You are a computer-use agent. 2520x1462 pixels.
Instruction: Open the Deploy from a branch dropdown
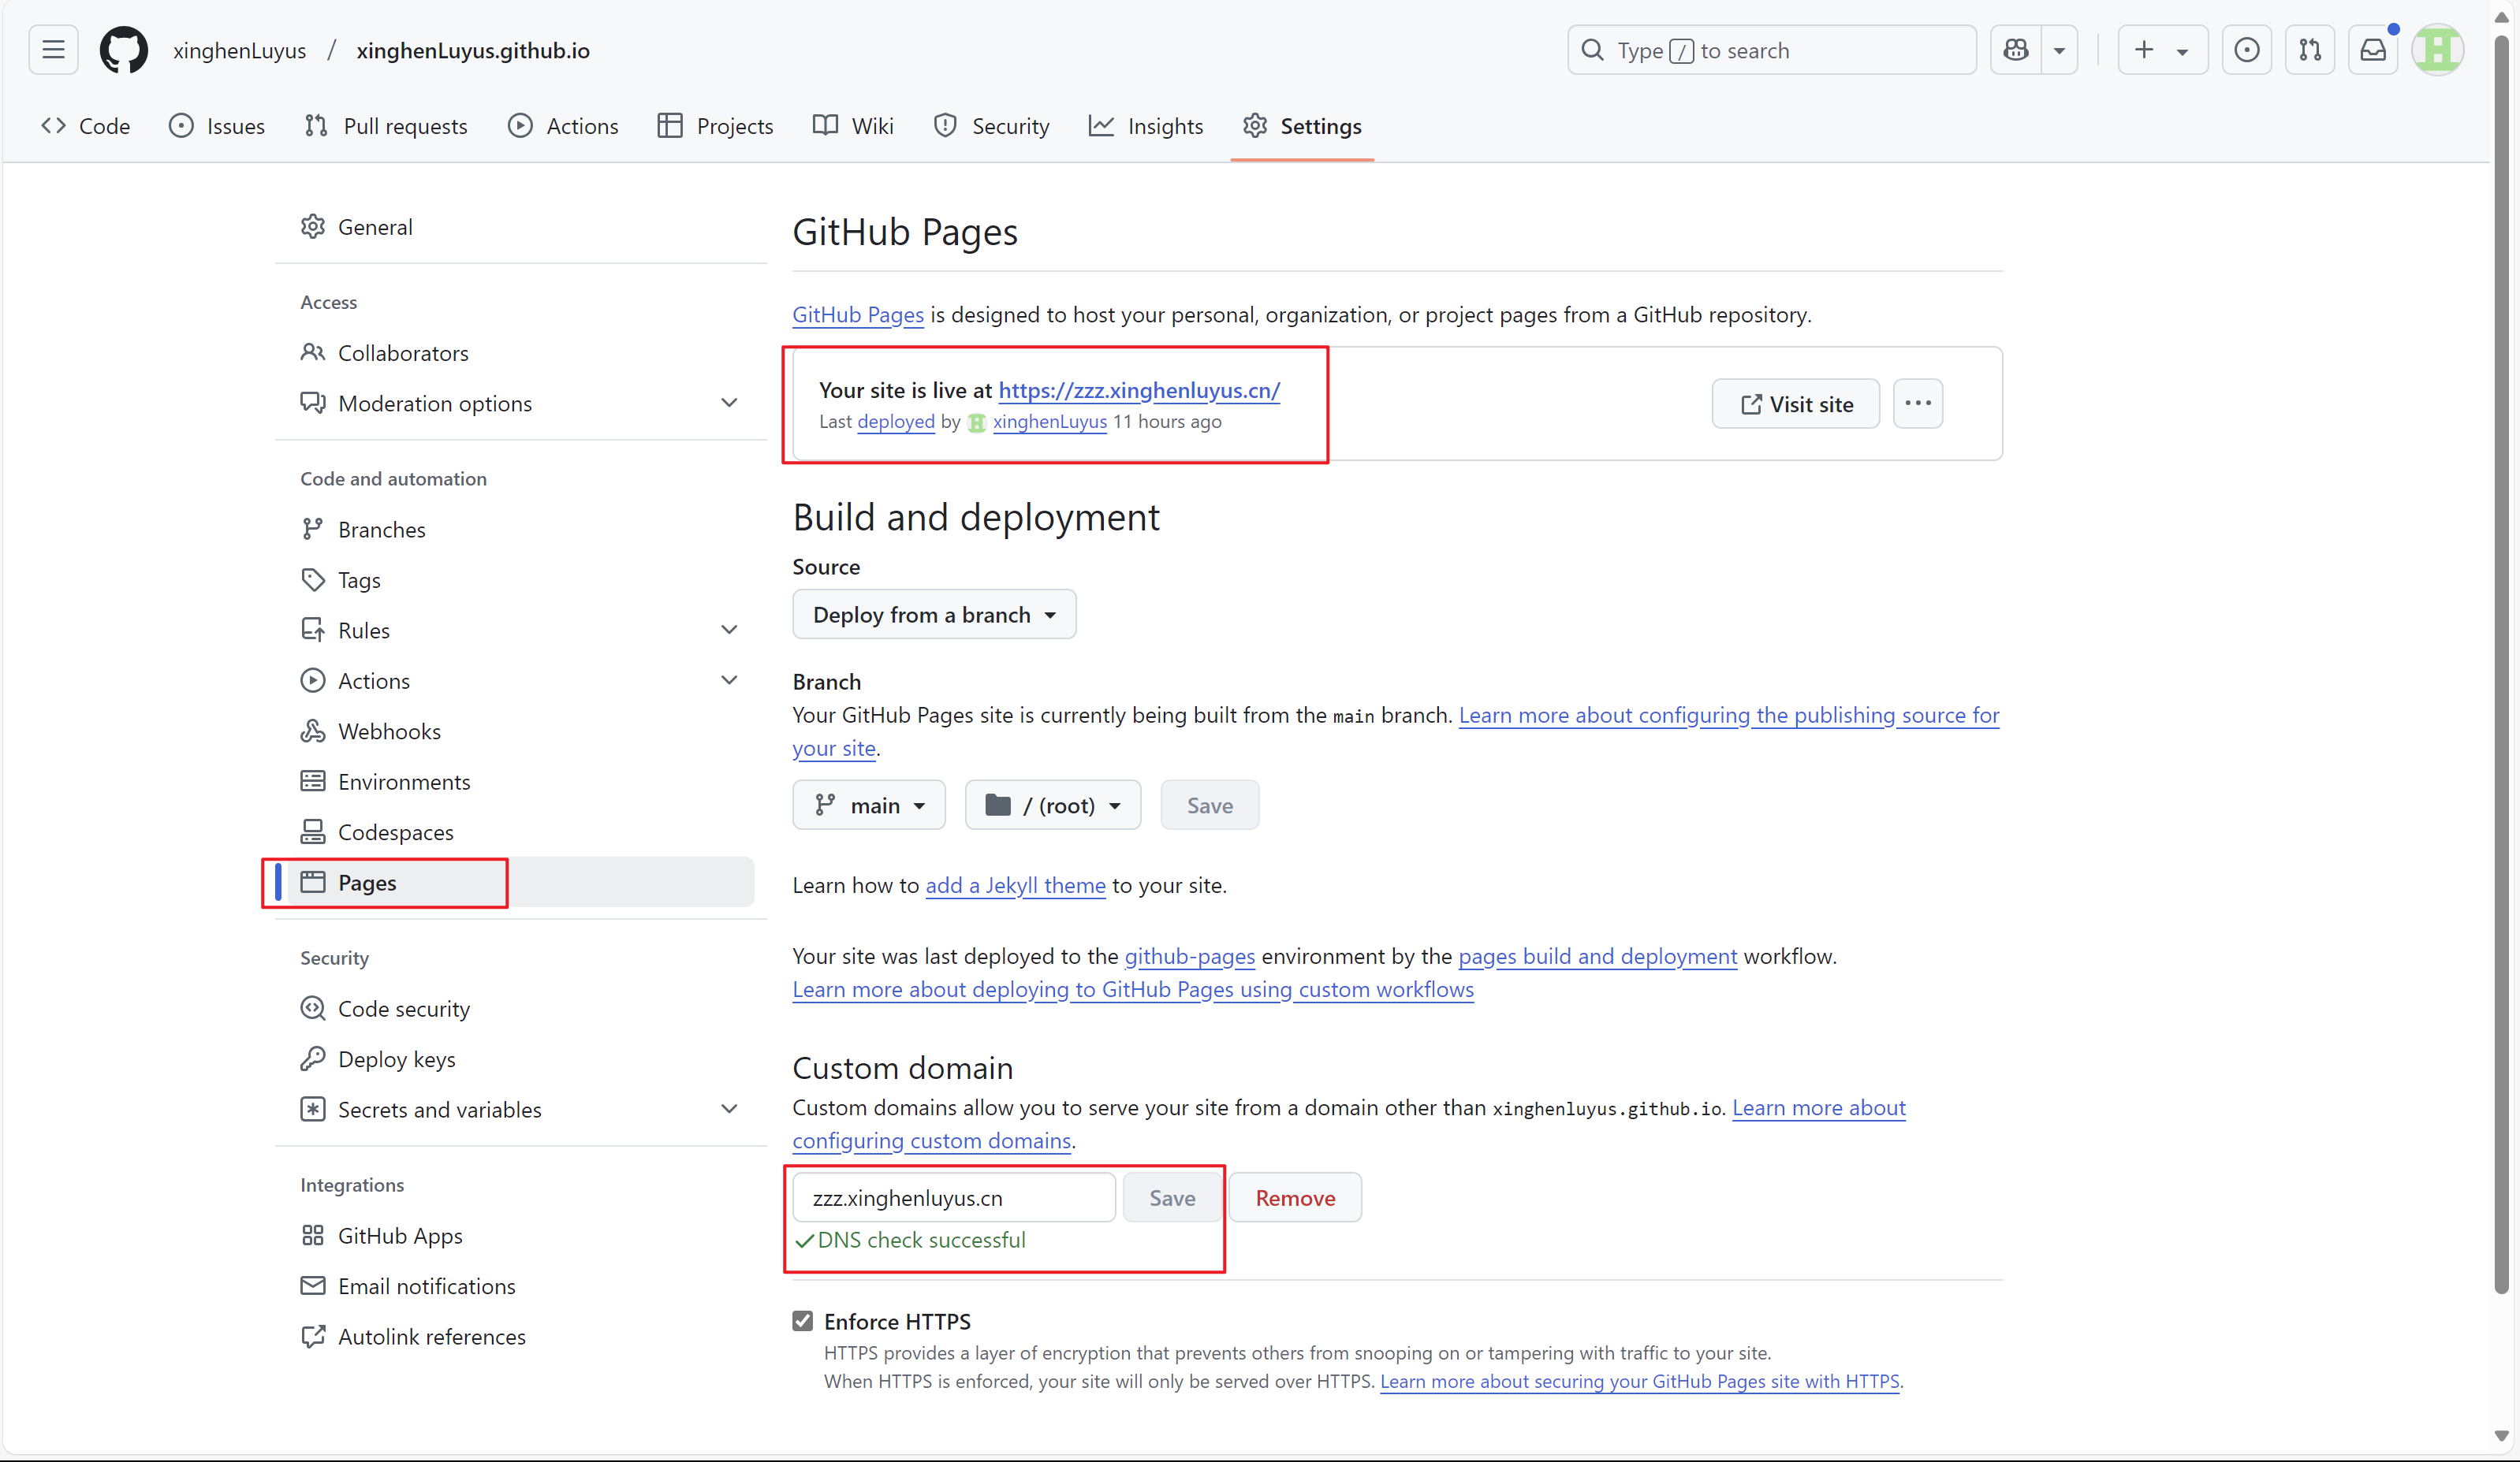[933, 615]
